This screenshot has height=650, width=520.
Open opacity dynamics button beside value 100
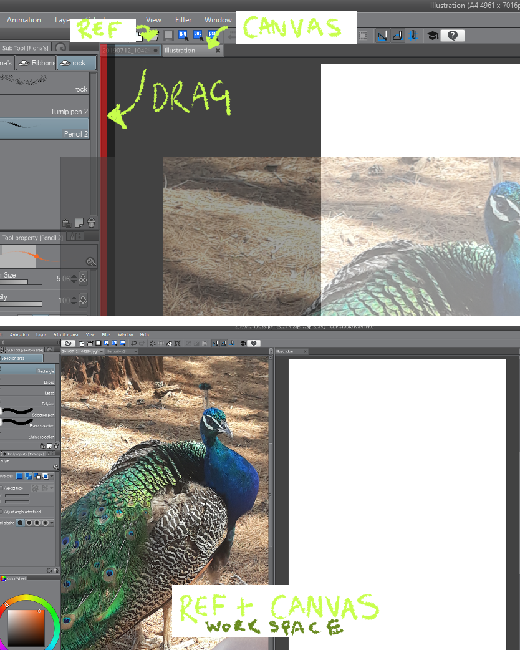[83, 299]
